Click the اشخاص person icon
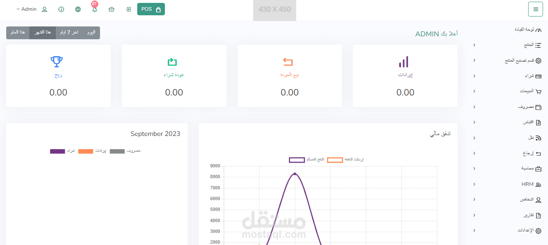This screenshot has height=245, width=548. 538,200
